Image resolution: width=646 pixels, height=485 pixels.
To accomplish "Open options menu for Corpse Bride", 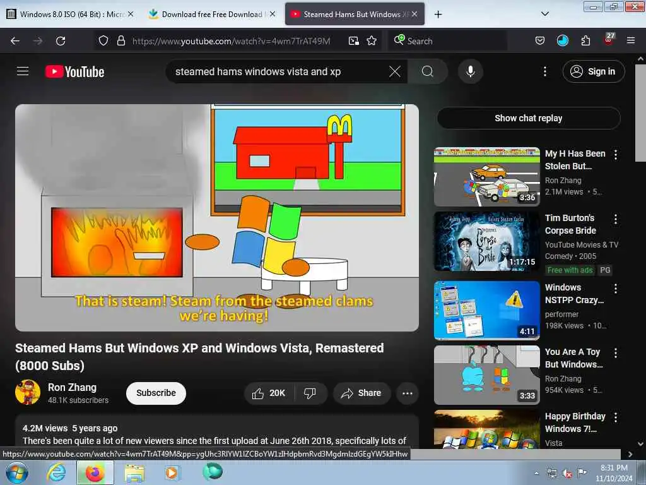I will click(616, 219).
